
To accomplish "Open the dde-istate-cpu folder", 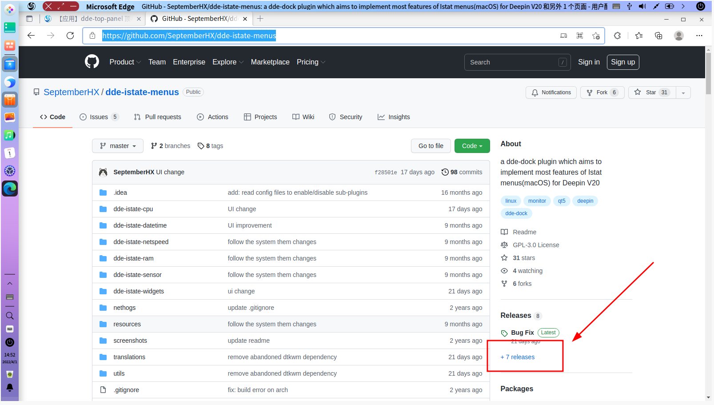I will 133,209.
